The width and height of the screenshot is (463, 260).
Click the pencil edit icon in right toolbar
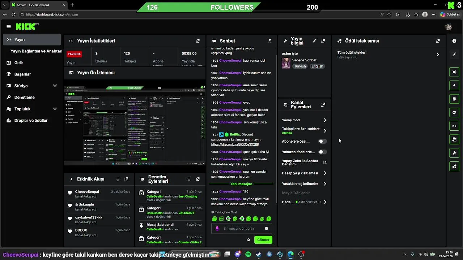click(x=454, y=55)
